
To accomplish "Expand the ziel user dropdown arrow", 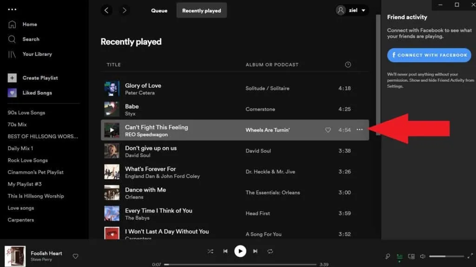I will [x=364, y=10].
